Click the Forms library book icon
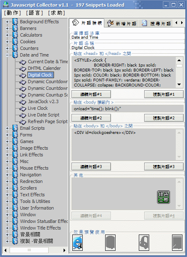 [15, 135]
